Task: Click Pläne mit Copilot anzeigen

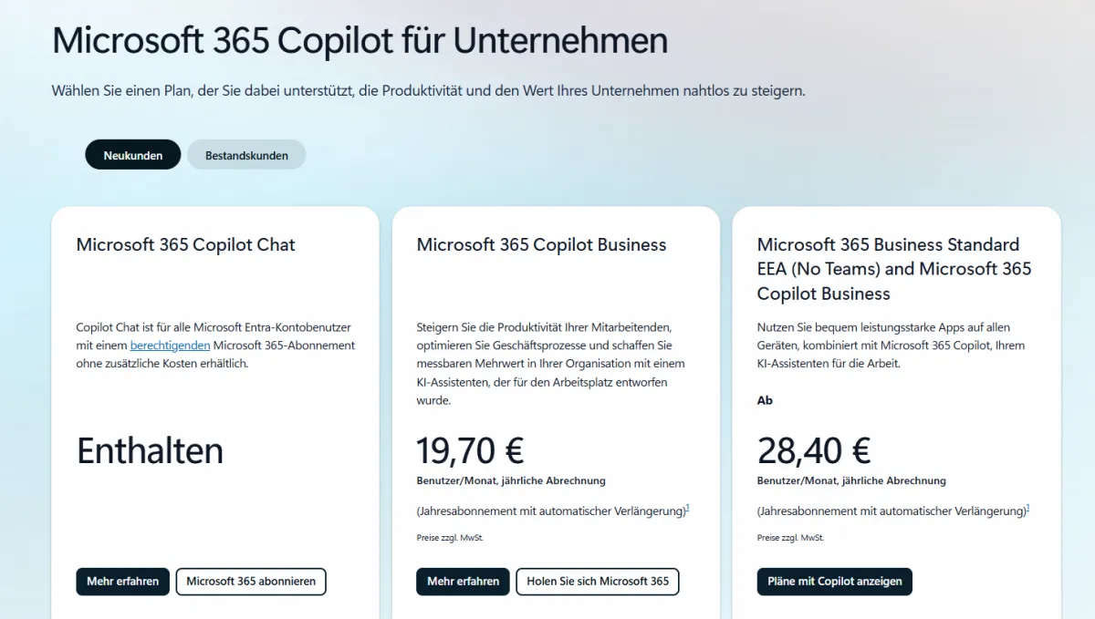Action: (x=834, y=581)
